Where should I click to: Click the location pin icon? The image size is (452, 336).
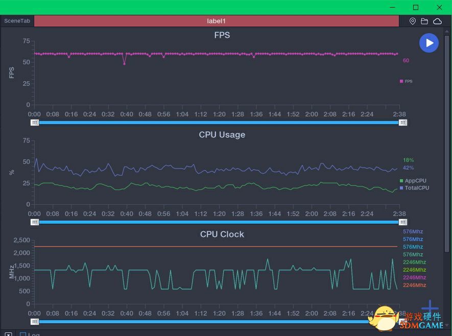click(x=413, y=21)
